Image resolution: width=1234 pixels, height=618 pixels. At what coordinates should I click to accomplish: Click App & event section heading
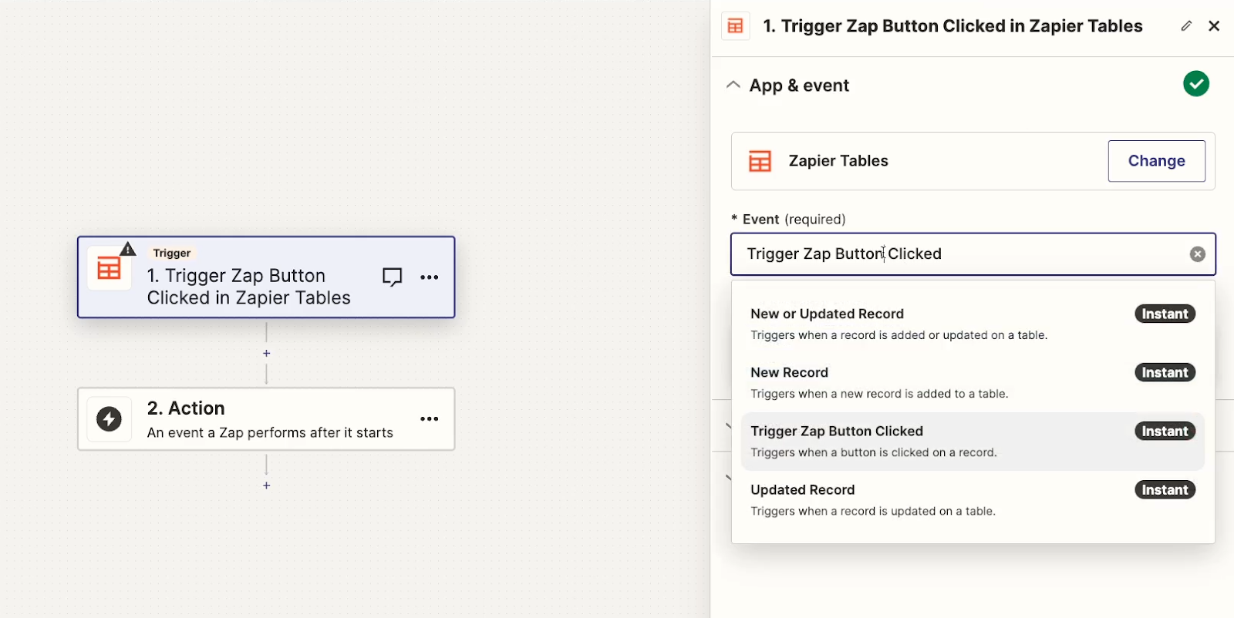[x=799, y=86]
